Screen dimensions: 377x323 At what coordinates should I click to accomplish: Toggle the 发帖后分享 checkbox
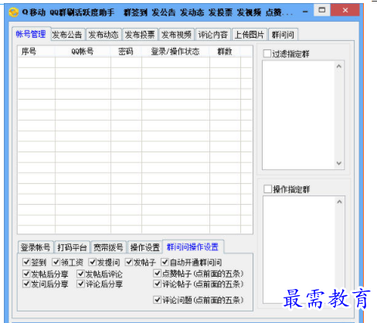[x=26, y=274]
